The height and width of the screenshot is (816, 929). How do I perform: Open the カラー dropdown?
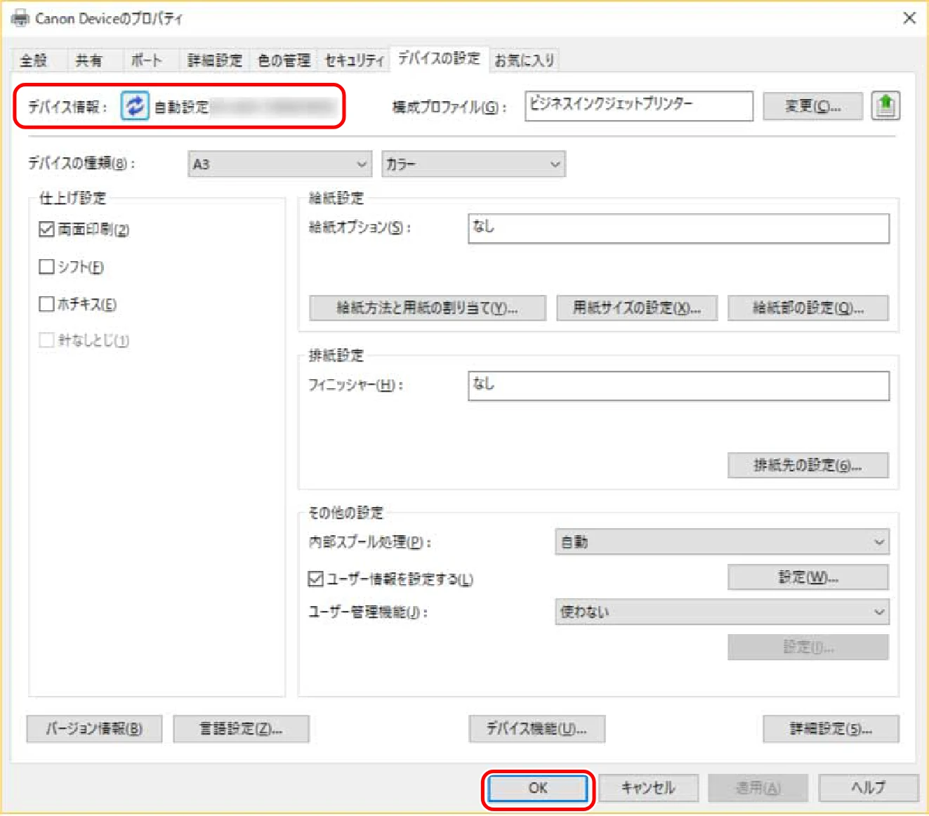coord(473,164)
